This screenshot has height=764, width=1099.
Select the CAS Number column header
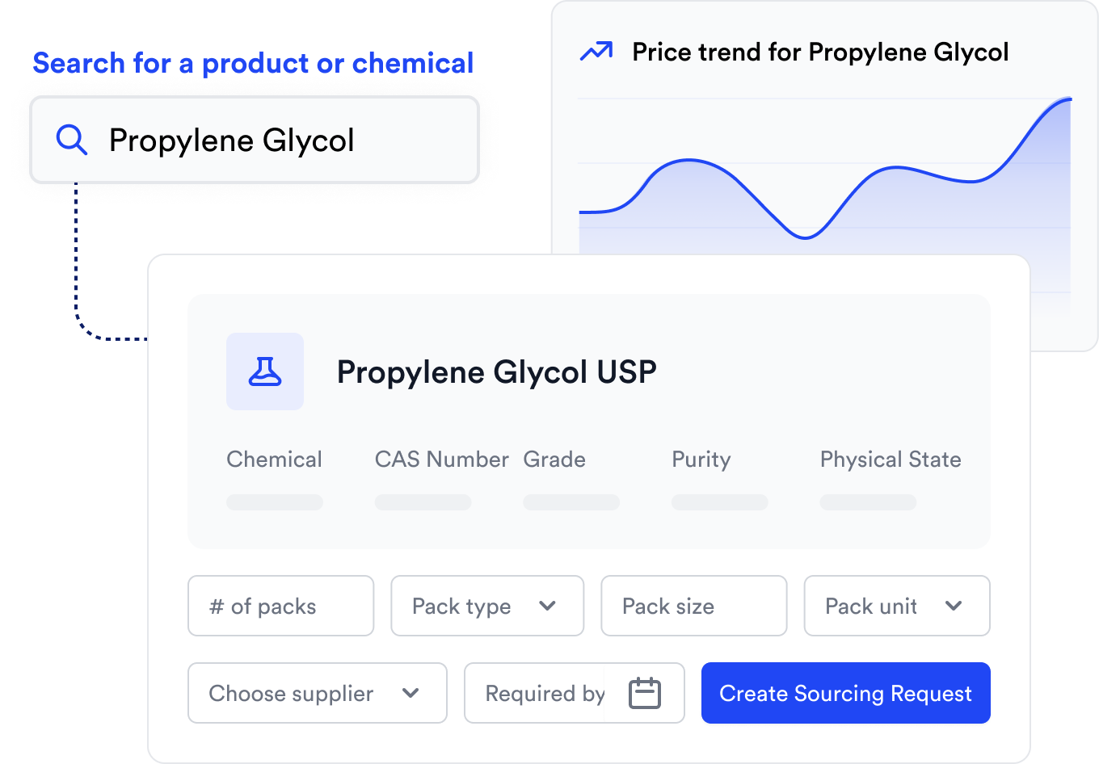click(442, 459)
